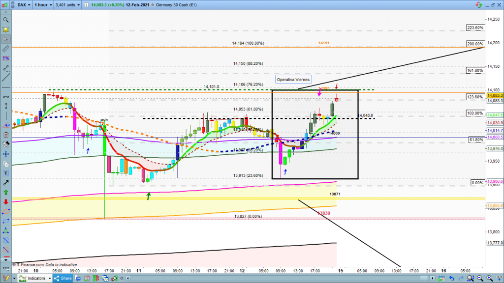Click the undo arrow in bottom toolbar
This screenshot has width=504, height=283.
point(451,279)
